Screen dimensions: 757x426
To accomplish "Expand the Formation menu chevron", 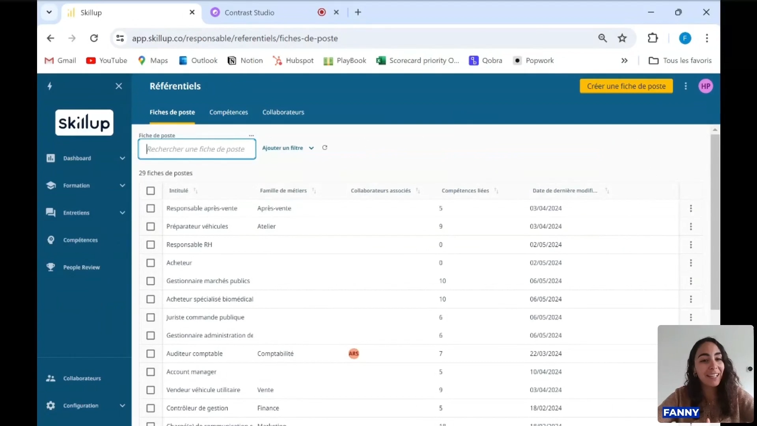I will tap(122, 185).
